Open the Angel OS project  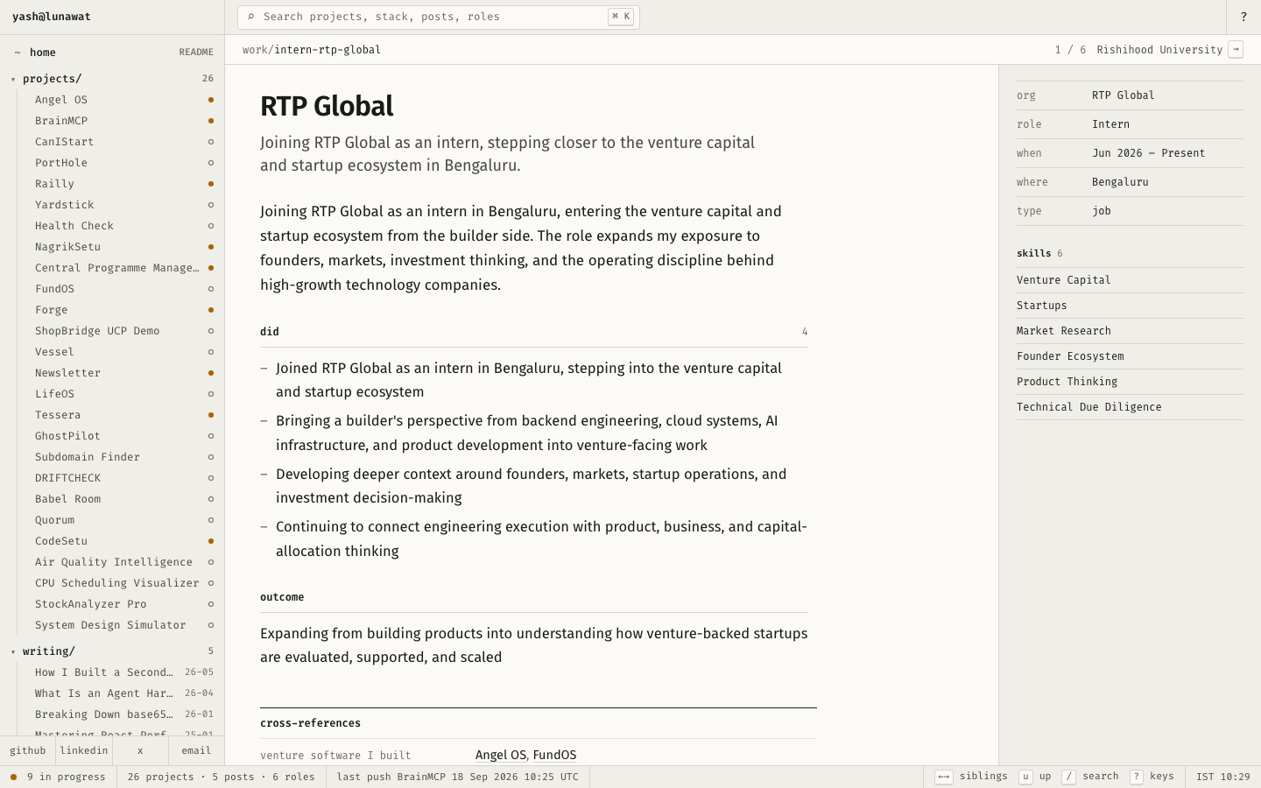(123, 100)
